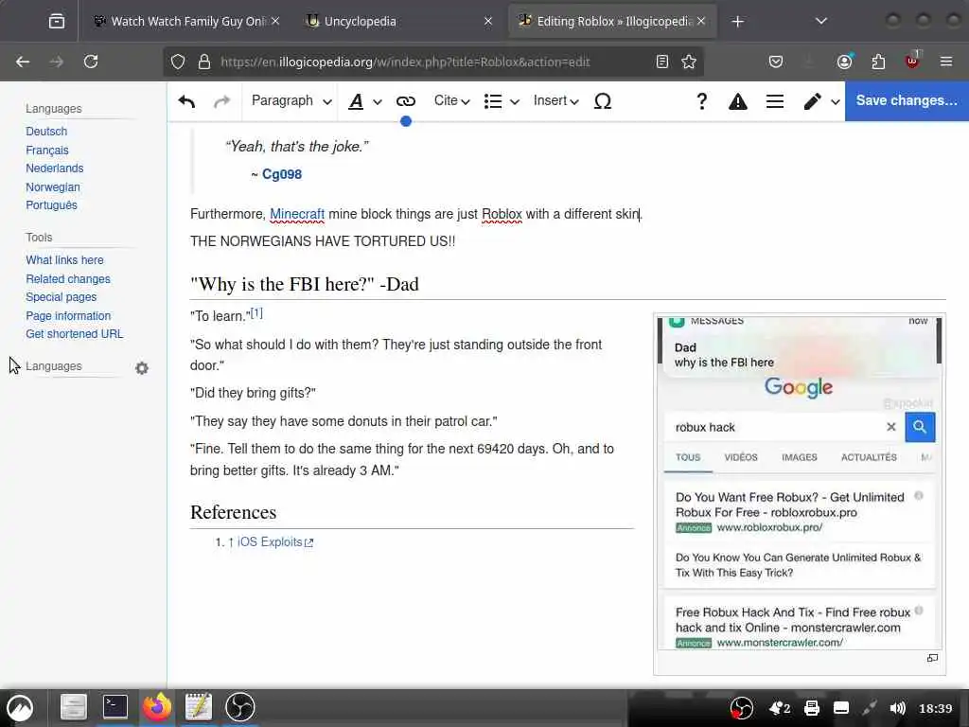Toggle reader view icon in address bar
The image size is (969, 727).
tap(661, 62)
